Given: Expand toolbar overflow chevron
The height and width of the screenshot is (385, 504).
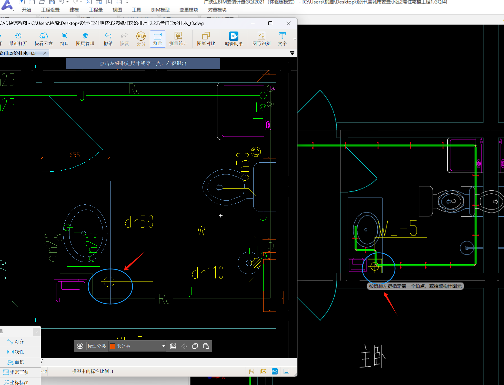Looking at the screenshot, I should click(295, 39).
